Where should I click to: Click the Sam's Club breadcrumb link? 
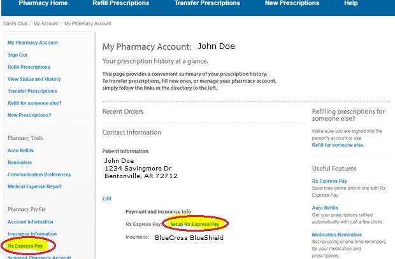coord(15,24)
